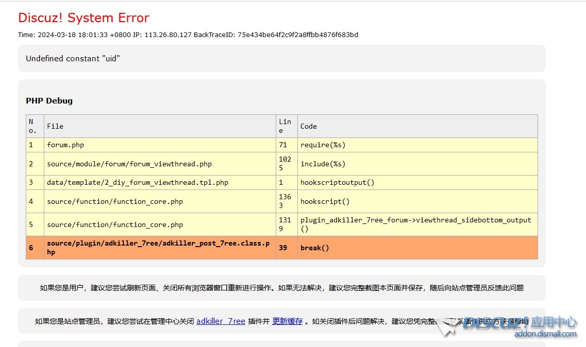The height and width of the screenshot is (347, 586).
Task: Click the viewthread_sidebottom_output code cell
Action: coord(415,224)
